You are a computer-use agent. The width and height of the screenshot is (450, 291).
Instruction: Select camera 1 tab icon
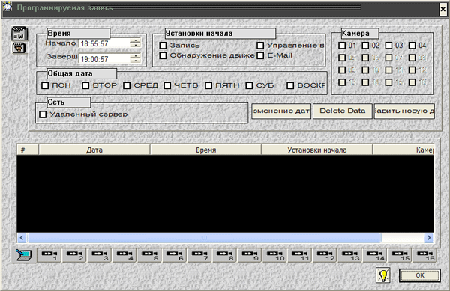(x=49, y=255)
